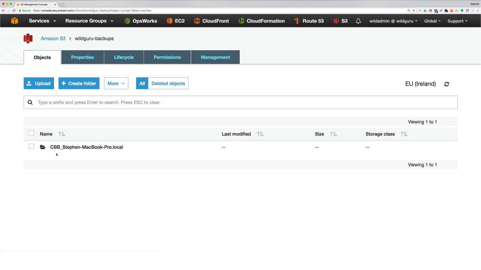Expand the Resource Groups dropdown
The height and width of the screenshot is (270, 481).
coord(89,21)
